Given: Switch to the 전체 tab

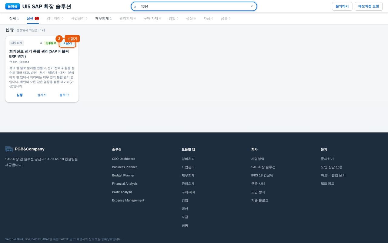Looking at the screenshot, I should (14, 19).
